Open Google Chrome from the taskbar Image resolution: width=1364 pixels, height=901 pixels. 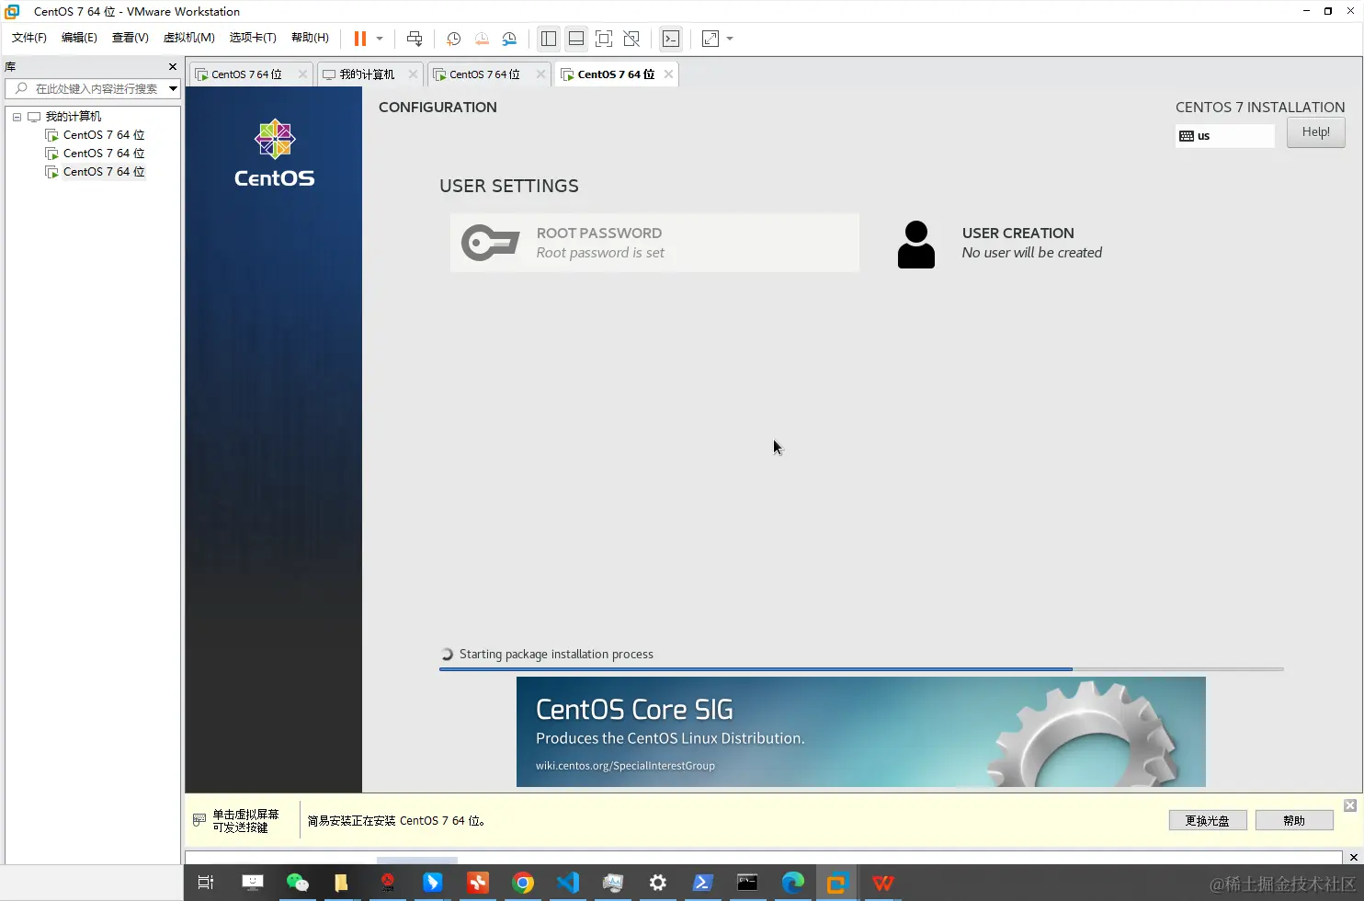click(523, 883)
